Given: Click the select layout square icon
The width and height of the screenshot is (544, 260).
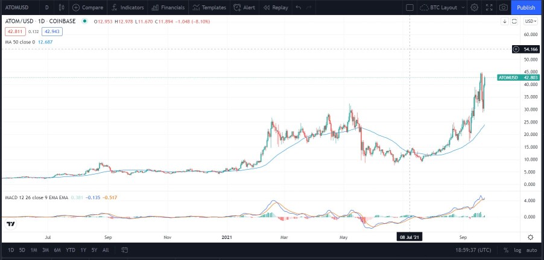Looking at the screenshot, I should pyautogui.click(x=410, y=7).
